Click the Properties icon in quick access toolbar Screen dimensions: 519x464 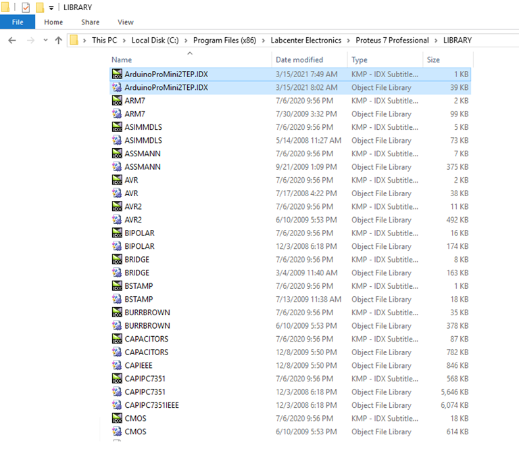pos(26,7)
